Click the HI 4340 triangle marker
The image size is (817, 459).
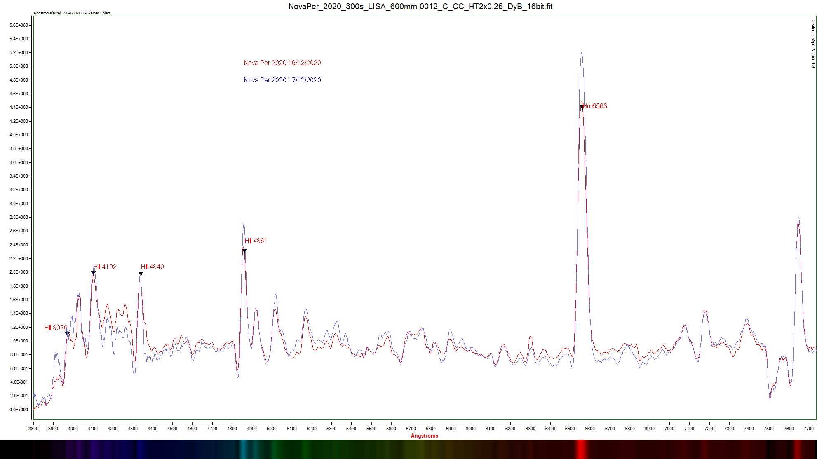click(141, 274)
